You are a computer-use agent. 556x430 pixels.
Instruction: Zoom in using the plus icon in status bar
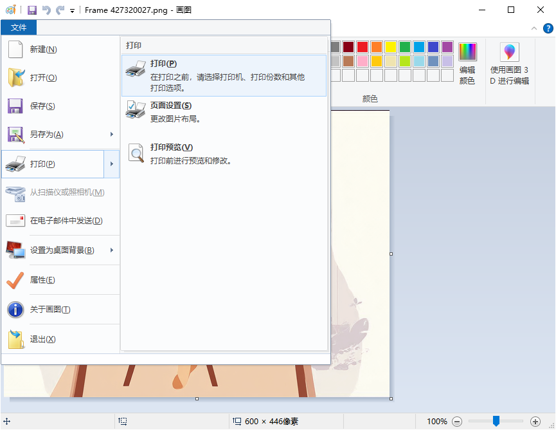point(534,422)
